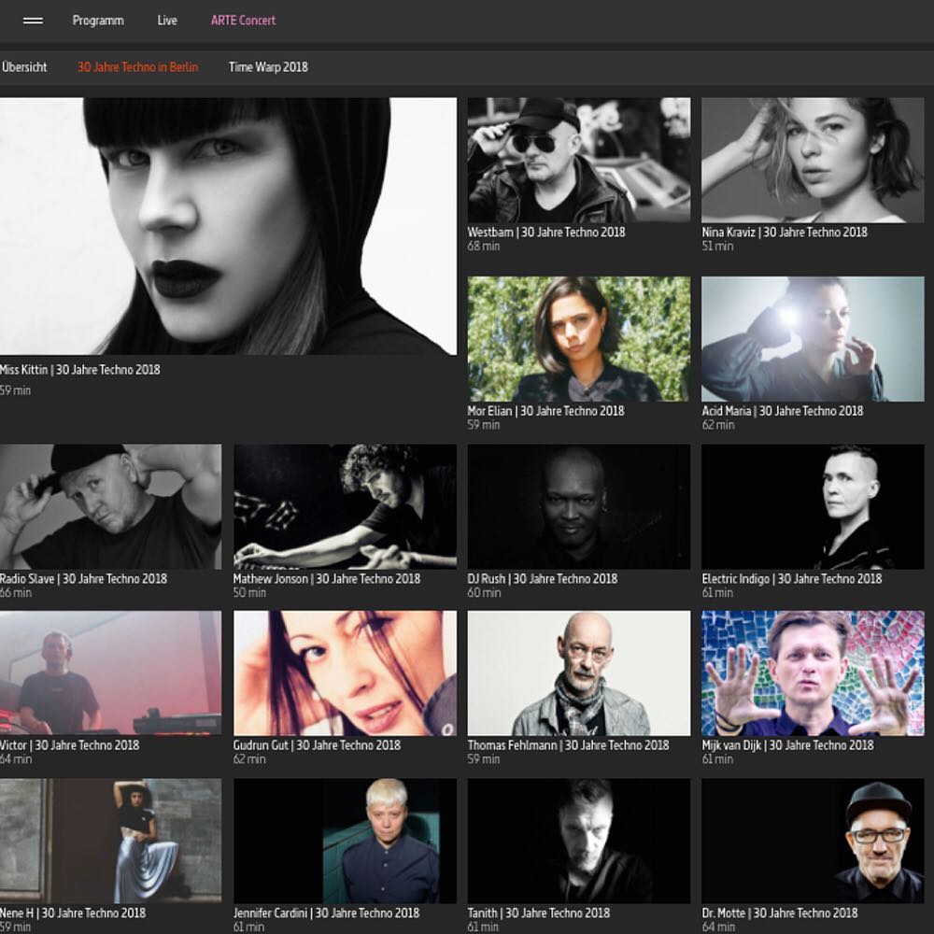The height and width of the screenshot is (934, 934).
Task: Click the Victor | 30 Jahre Techno 2018 title
Action: click(70, 745)
